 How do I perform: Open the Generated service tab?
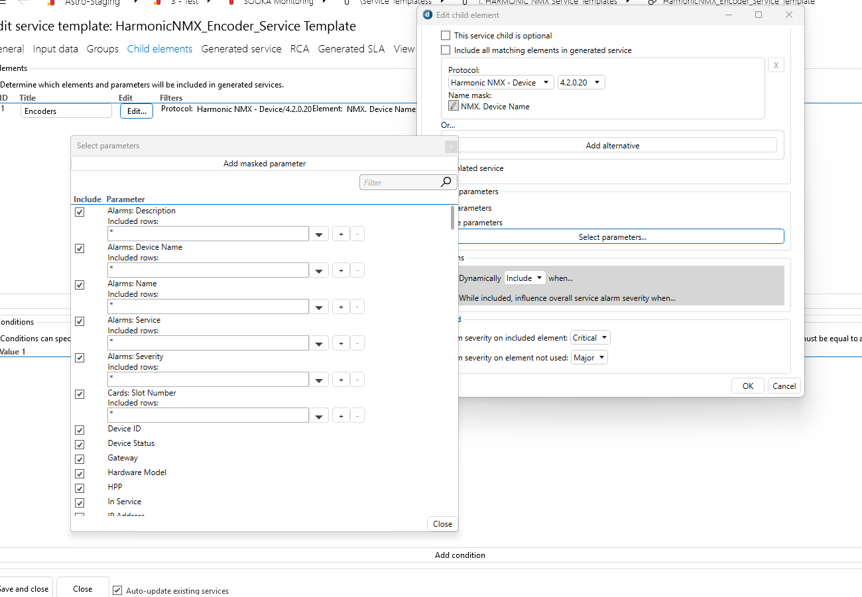pos(241,48)
